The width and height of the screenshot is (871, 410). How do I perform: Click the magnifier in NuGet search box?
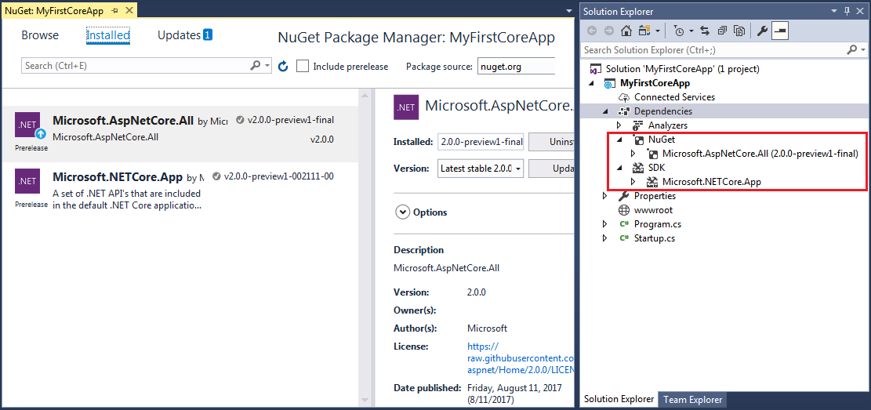(x=255, y=66)
